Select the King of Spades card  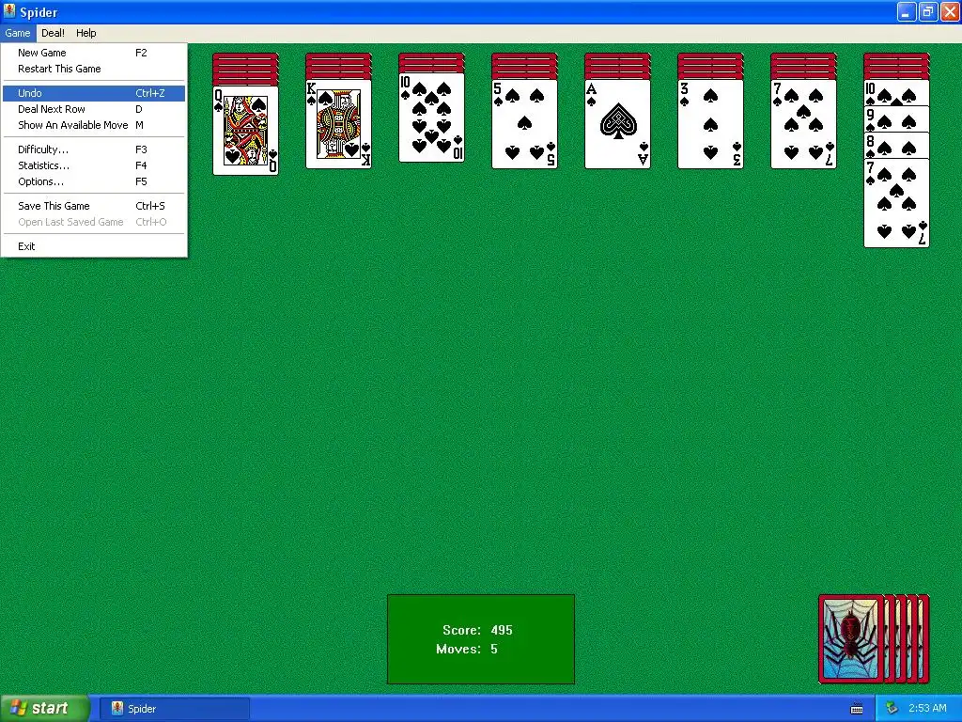point(338,123)
